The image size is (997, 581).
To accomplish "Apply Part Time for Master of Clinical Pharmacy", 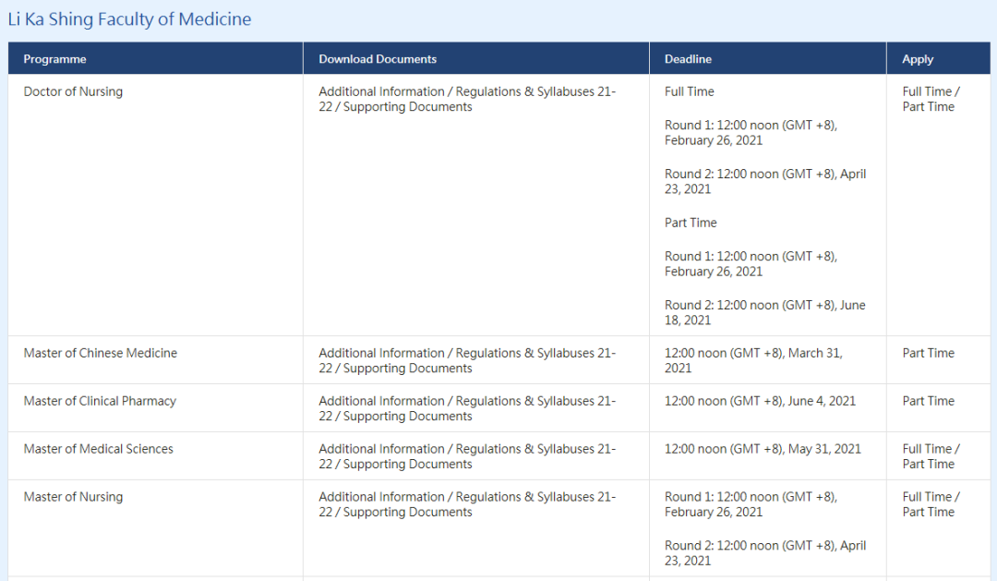I will [x=929, y=401].
